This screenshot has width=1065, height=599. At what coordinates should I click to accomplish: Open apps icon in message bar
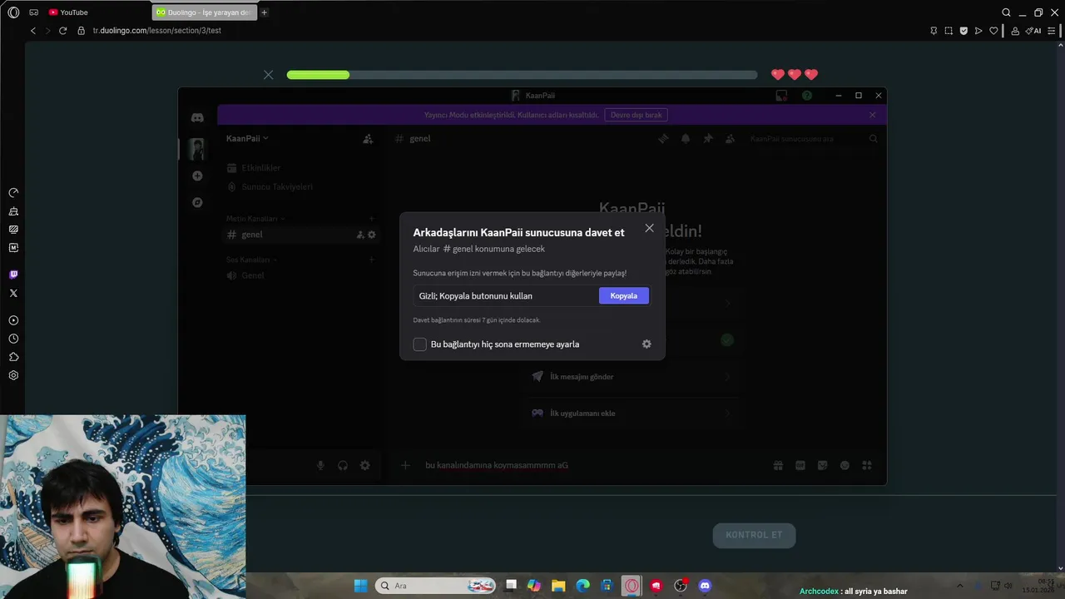[867, 466]
